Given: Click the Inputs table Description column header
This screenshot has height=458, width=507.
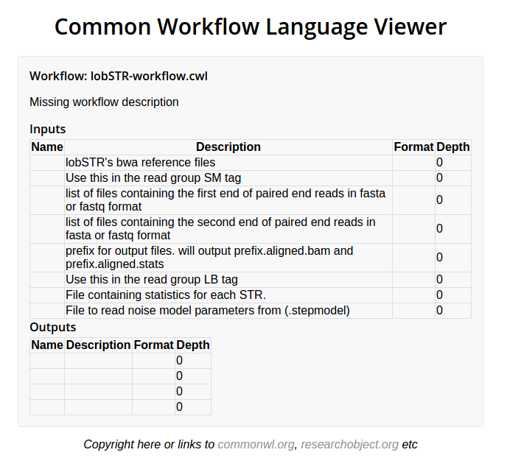Looking at the screenshot, I should 228,147.
